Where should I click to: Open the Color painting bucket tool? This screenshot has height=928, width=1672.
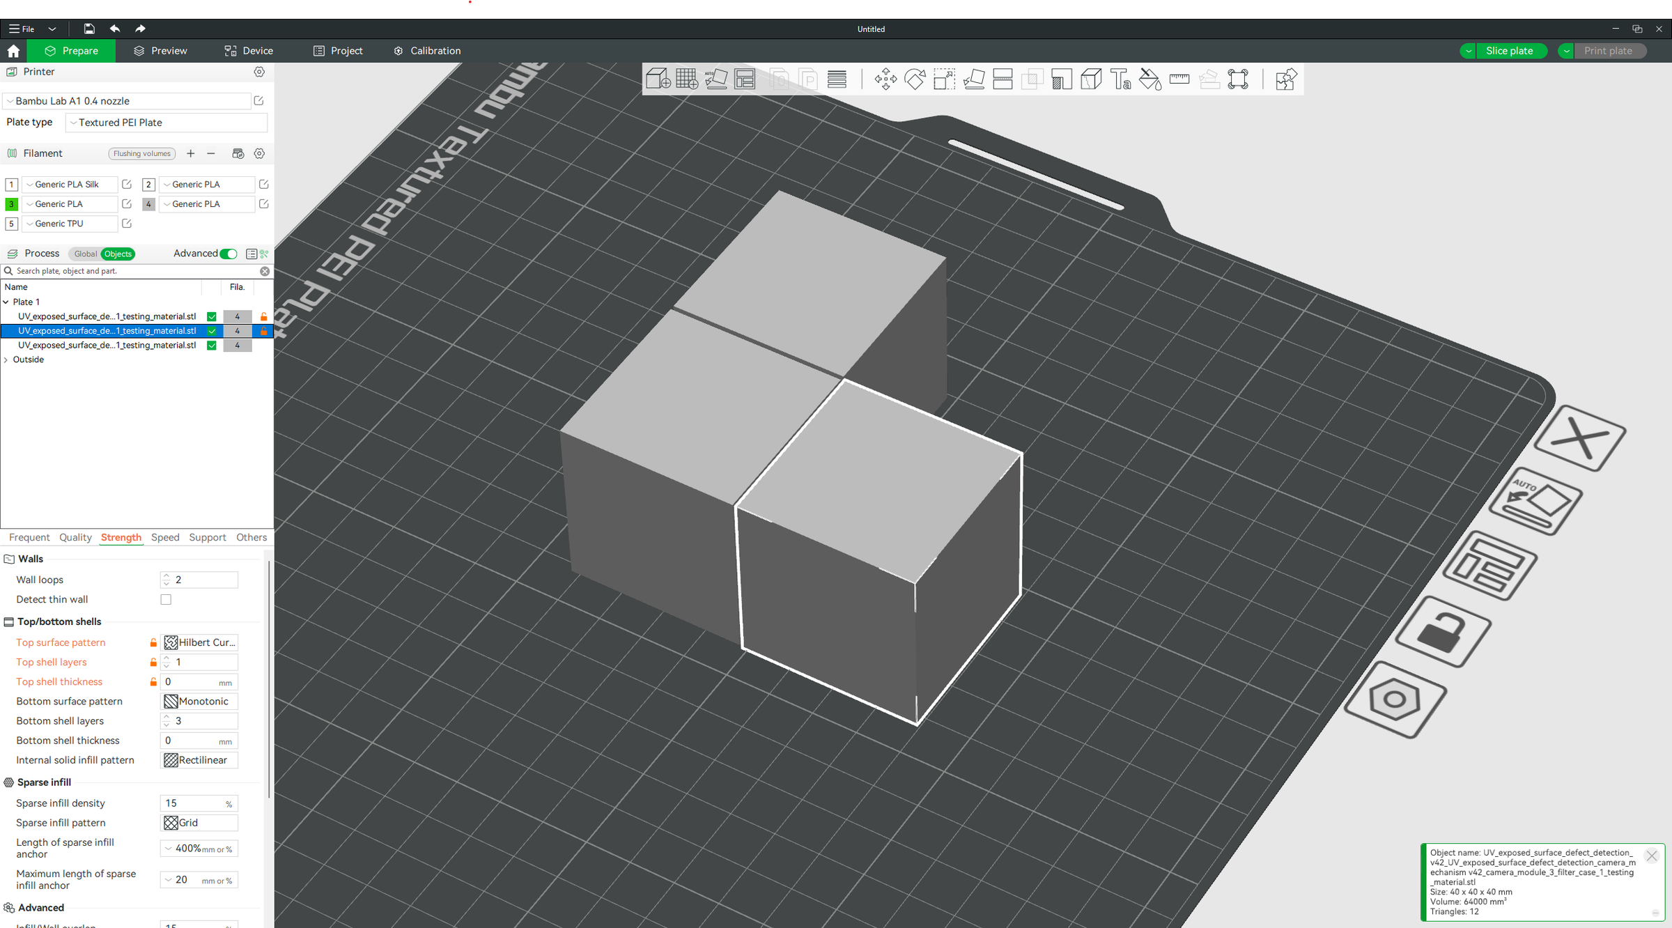pos(1149,79)
